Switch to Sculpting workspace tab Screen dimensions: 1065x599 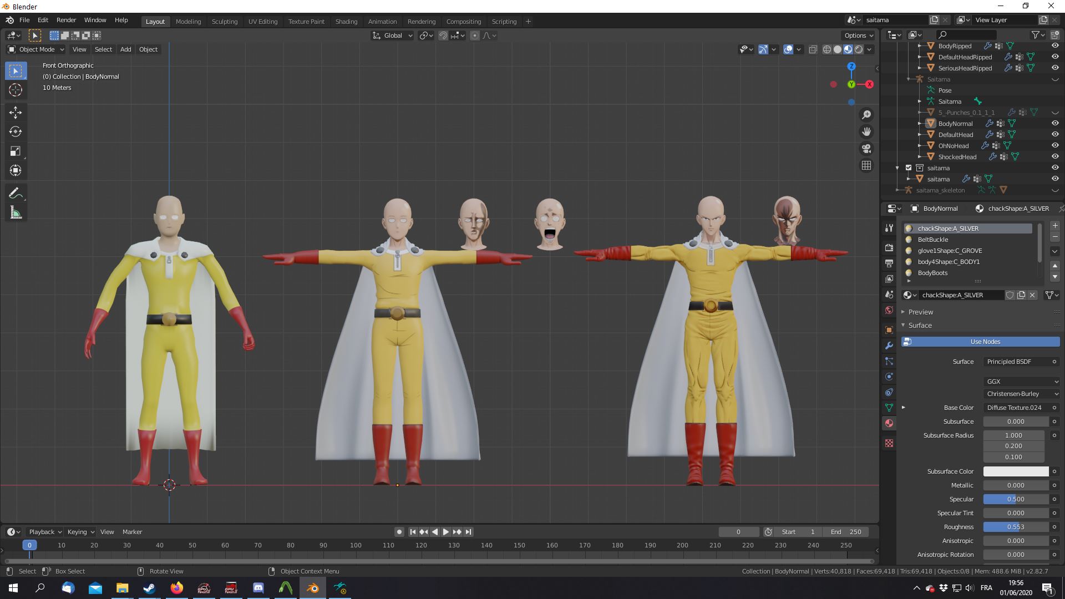tap(225, 21)
